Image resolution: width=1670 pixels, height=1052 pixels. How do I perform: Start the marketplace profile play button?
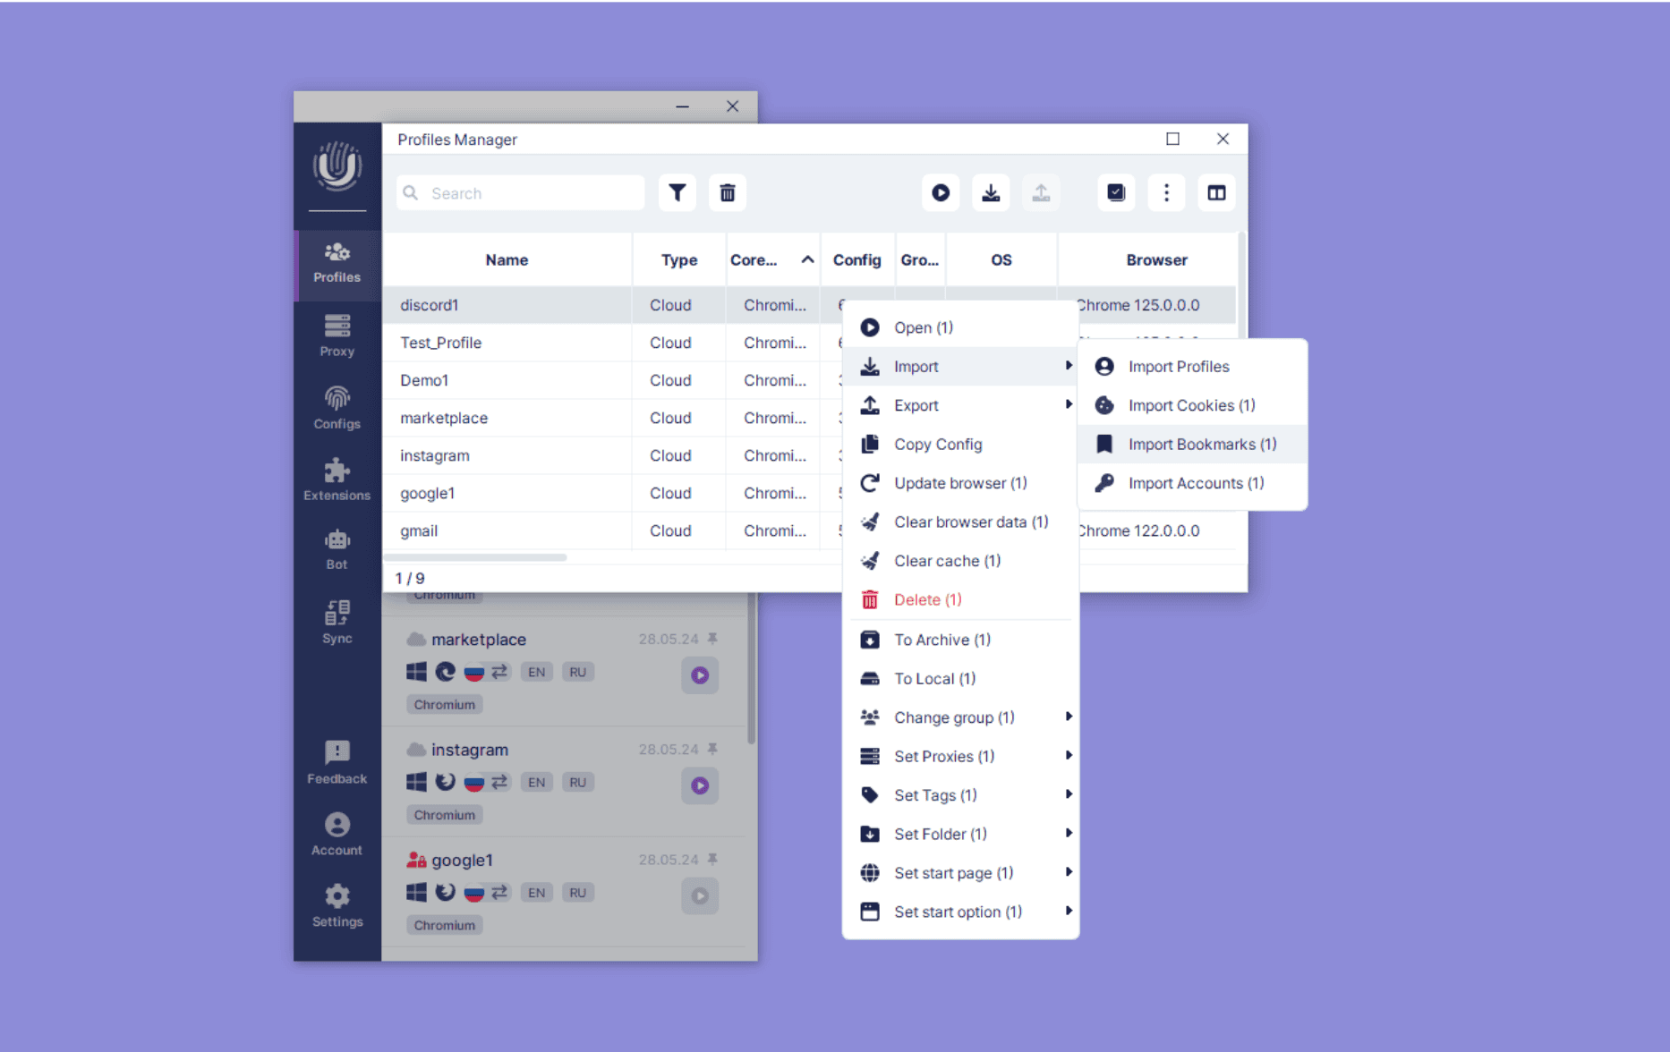point(700,675)
